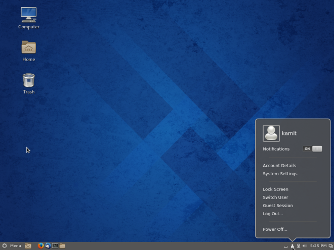
Task: Open the network applet in the tray
Action: coord(299,246)
